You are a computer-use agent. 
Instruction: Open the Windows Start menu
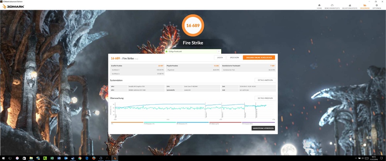coord(3,158)
